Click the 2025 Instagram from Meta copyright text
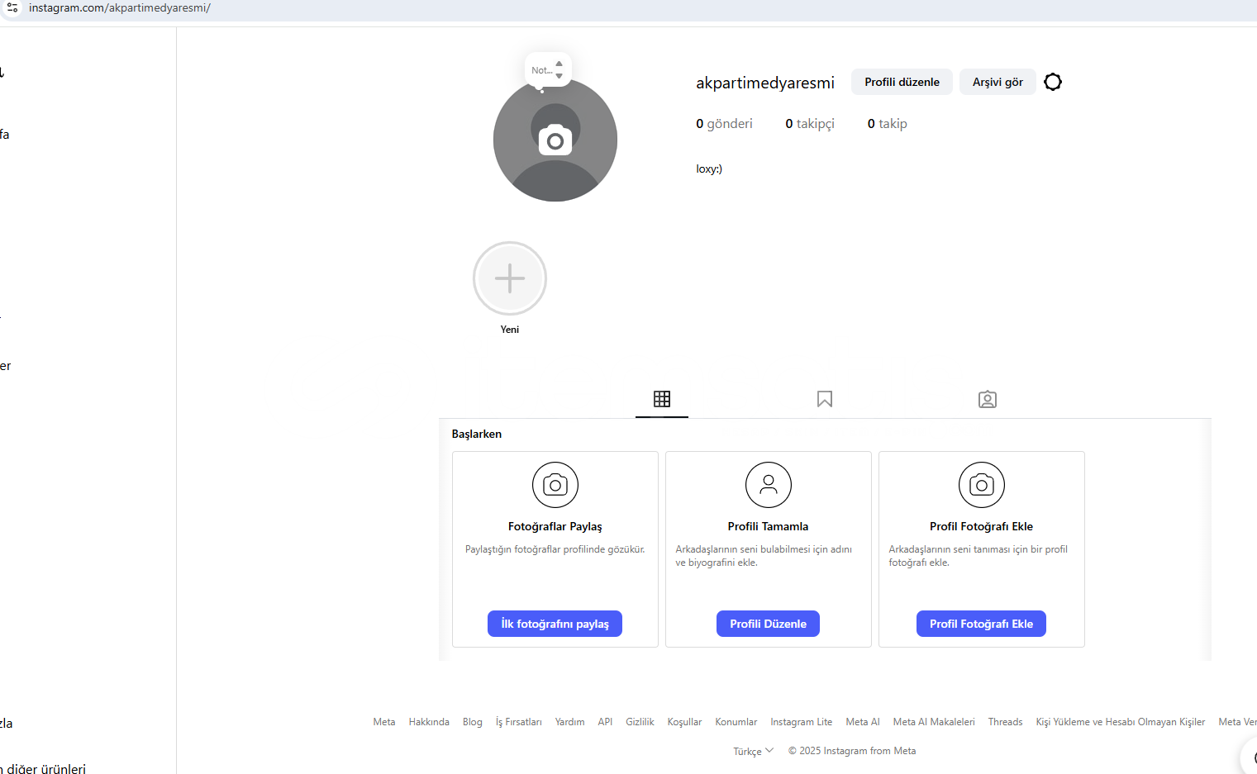 pyautogui.click(x=852, y=751)
